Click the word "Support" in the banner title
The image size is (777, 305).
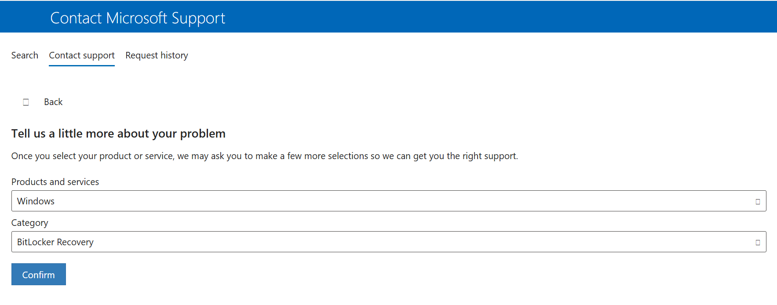(x=198, y=18)
